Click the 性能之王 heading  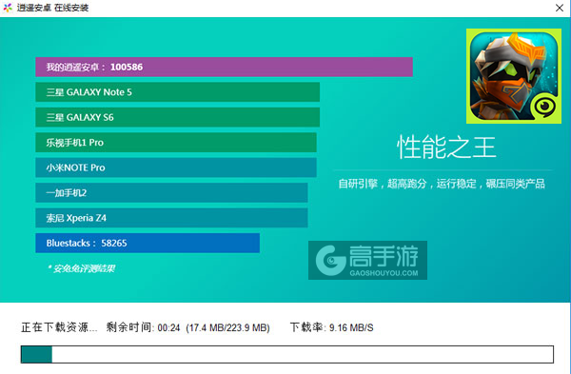click(446, 148)
